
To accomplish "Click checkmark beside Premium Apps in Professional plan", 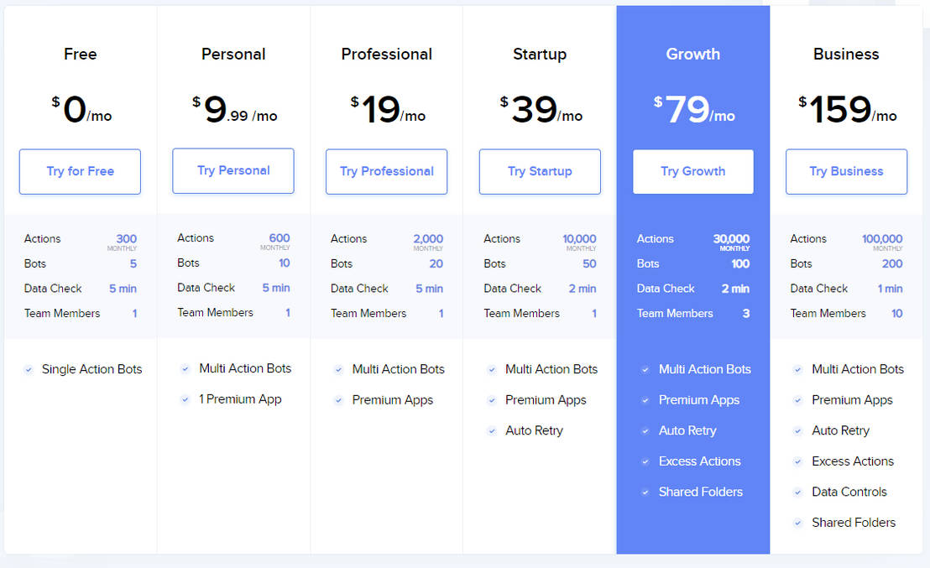I will point(338,400).
